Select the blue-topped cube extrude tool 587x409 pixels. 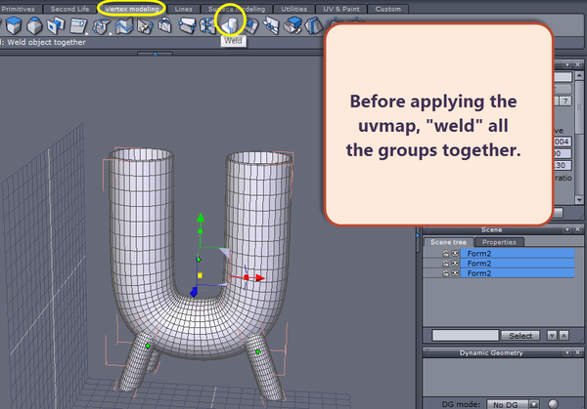14,25
